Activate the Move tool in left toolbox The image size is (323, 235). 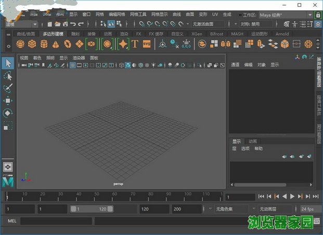(8, 101)
